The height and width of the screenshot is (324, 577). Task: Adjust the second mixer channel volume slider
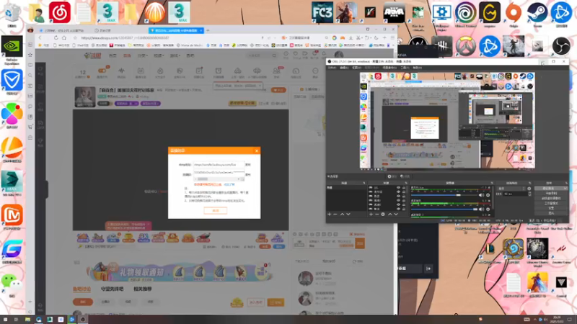click(444, 210)
